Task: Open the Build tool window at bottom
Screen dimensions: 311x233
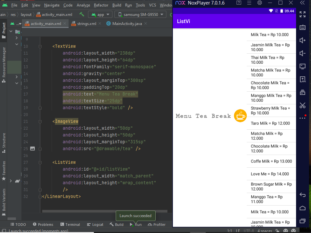Action: click(116, 225)
